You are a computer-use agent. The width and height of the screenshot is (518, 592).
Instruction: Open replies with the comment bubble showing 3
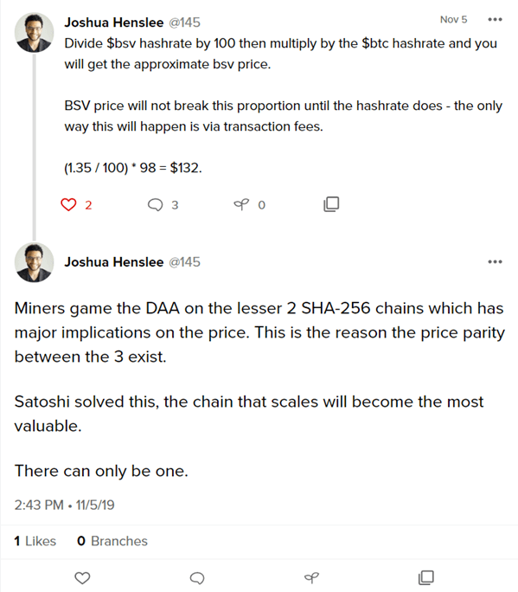point(155,204)
